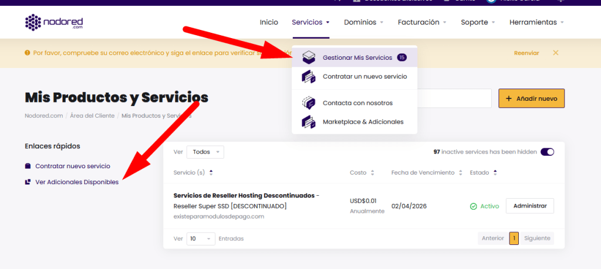Dismiss the email verification alert with X

pyautogui.click(x=555, y=53)
